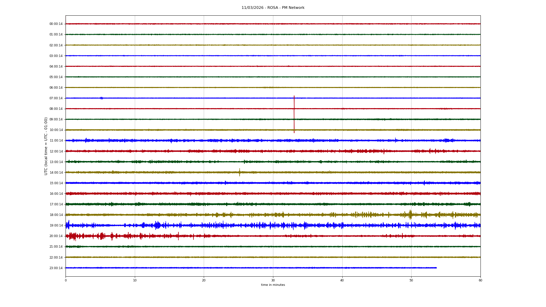Click the right end of the 23:00:14 trace
This screenshot has height=307, width=546.
pyautogui.click(x=436, y=268)
